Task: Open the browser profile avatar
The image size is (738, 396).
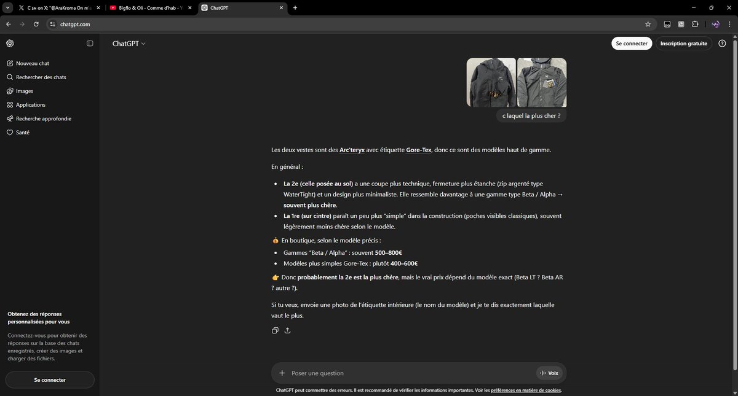Action: (x=715, y=24)
